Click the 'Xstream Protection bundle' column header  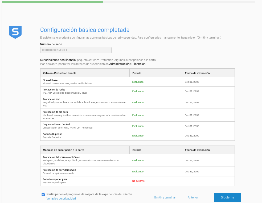point(60,73)
